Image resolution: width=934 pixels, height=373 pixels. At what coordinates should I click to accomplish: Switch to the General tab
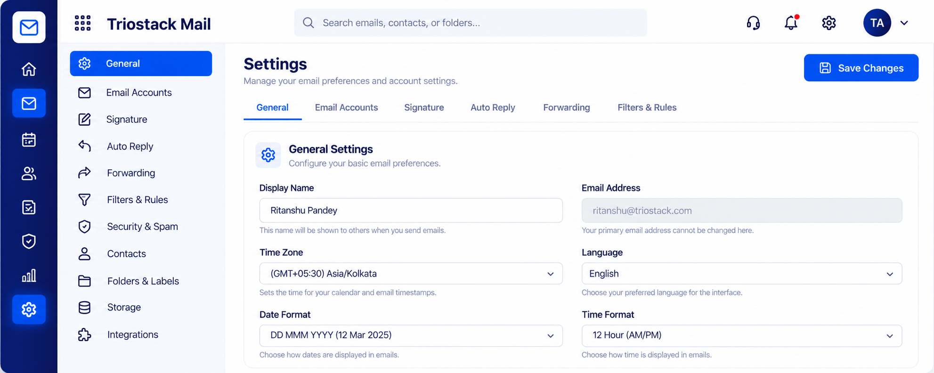click(272, 108)
